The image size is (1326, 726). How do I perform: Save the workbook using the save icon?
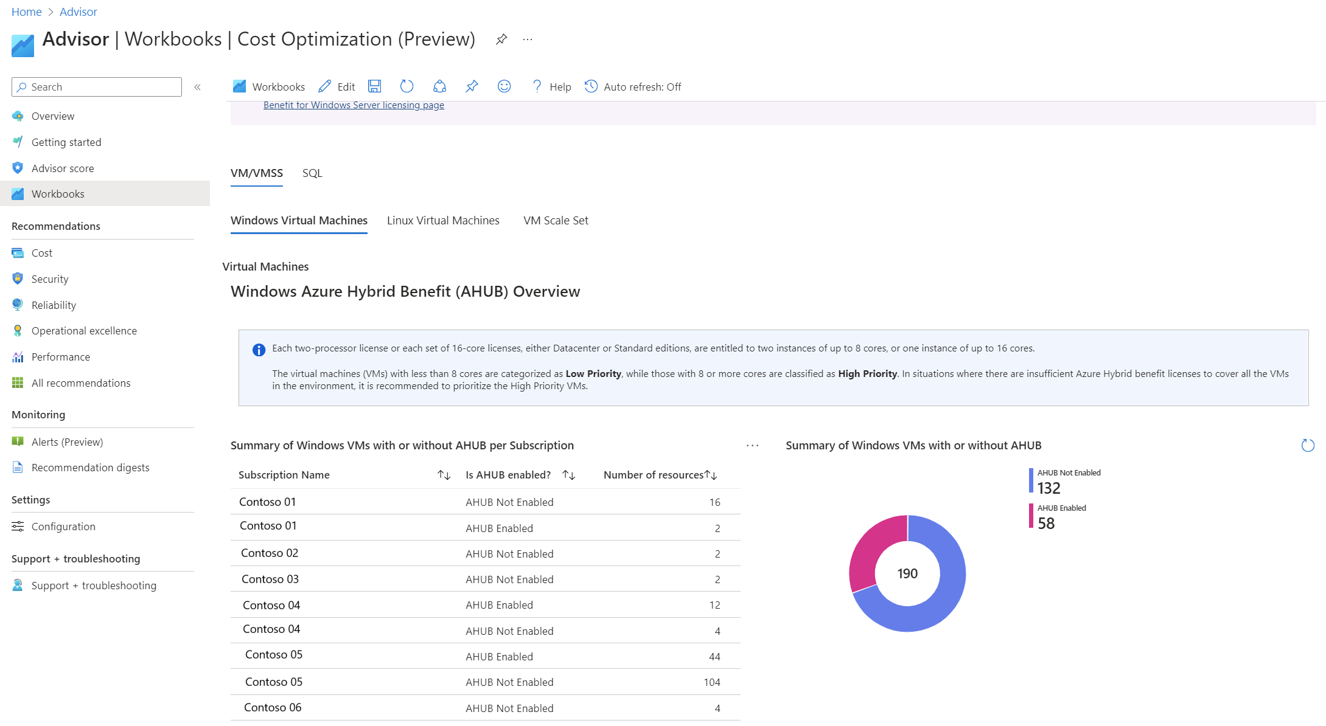click(x=374, y=86)
